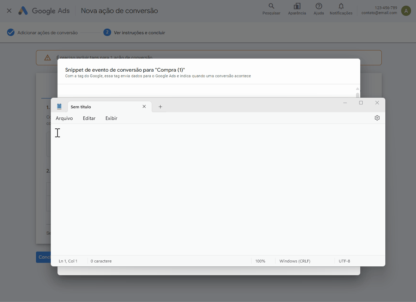Add a new Notepad tab with plus

click(x=160, y=107)
